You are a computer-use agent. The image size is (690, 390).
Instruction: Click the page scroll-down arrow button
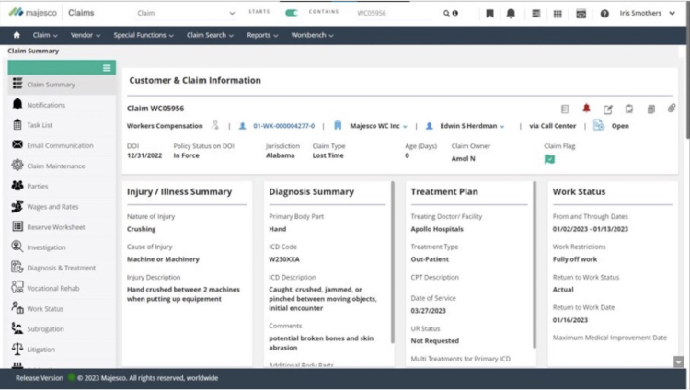[678, 361]
